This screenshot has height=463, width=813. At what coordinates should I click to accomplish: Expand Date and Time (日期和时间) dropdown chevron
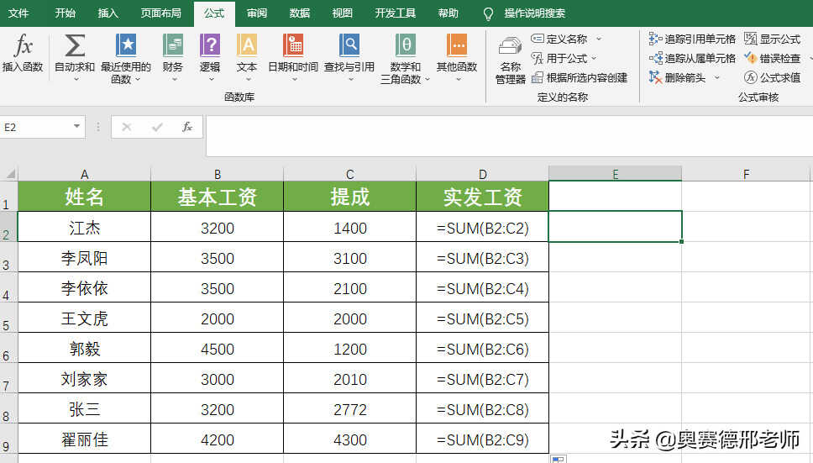(294, 79)
